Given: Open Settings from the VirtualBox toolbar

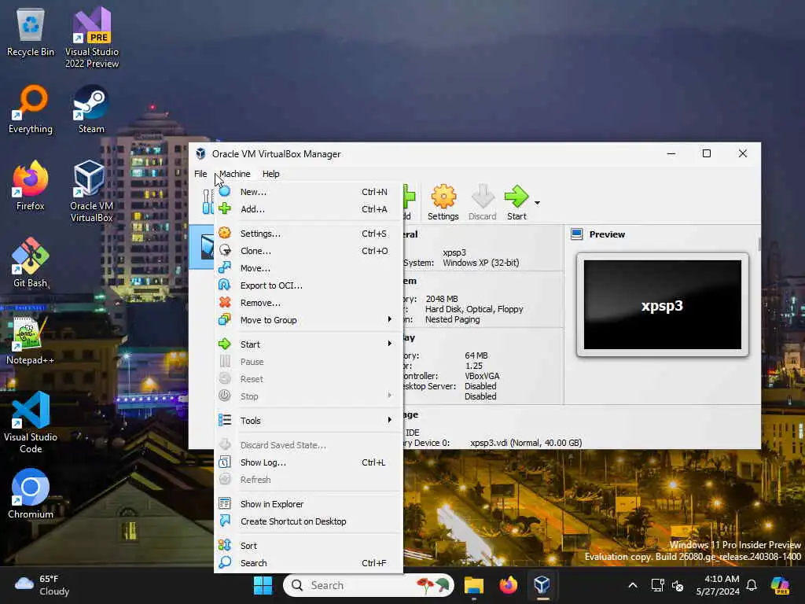Looking at the screenshot, I should [443, 202].
